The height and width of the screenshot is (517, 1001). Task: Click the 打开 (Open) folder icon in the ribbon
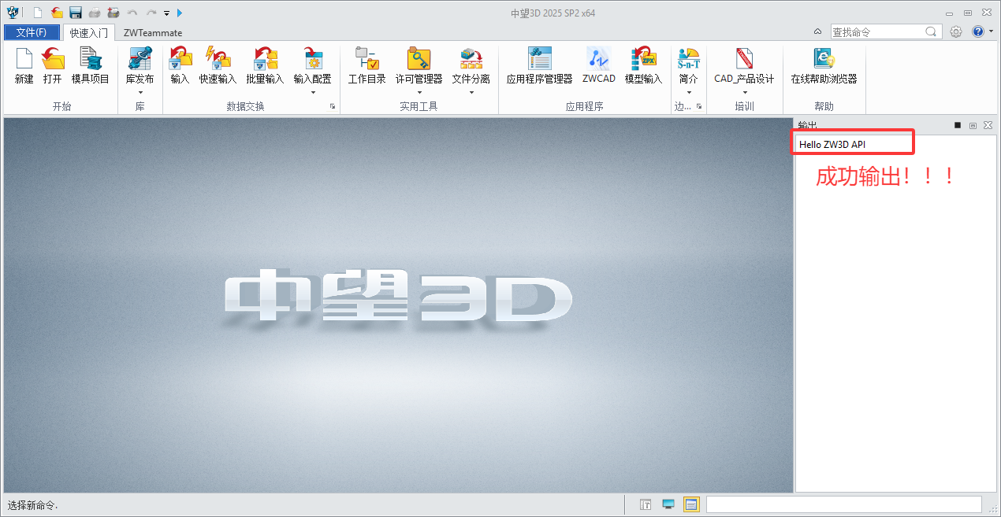53,59
